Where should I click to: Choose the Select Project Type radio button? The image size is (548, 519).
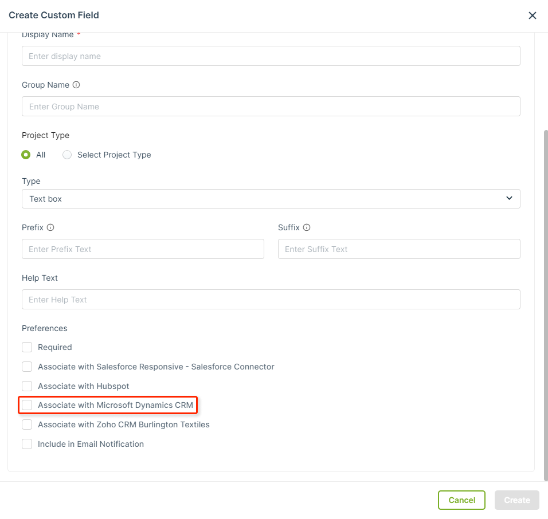[x=67, y=155]
